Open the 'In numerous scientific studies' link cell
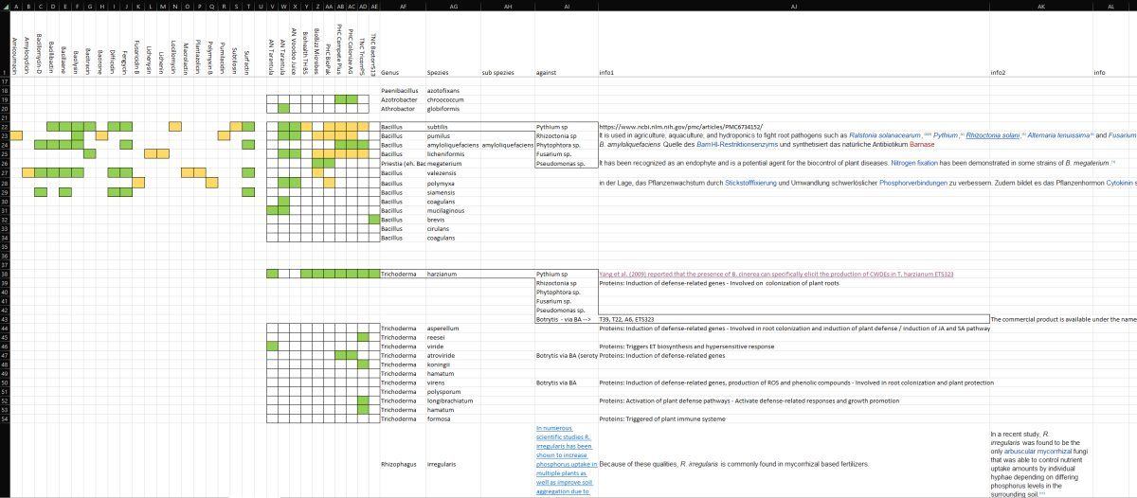The width and height of the screenshot is (1137, 498). point(567,461)
